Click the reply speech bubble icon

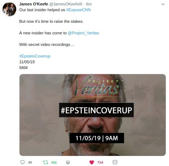coord(22,162)
